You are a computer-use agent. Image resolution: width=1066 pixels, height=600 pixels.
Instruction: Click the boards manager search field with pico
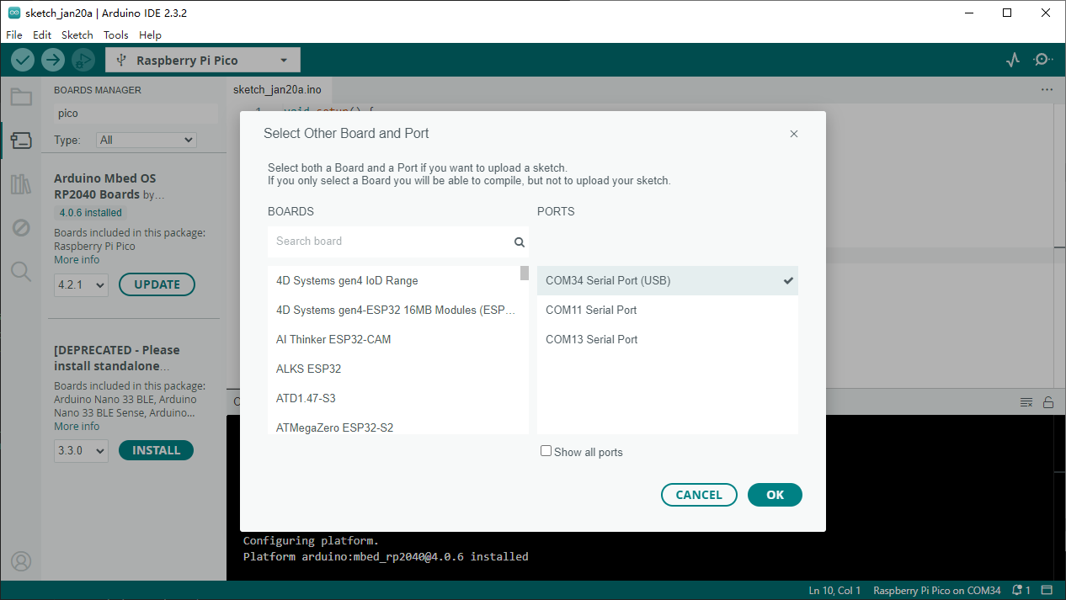(x=136, y=113)
